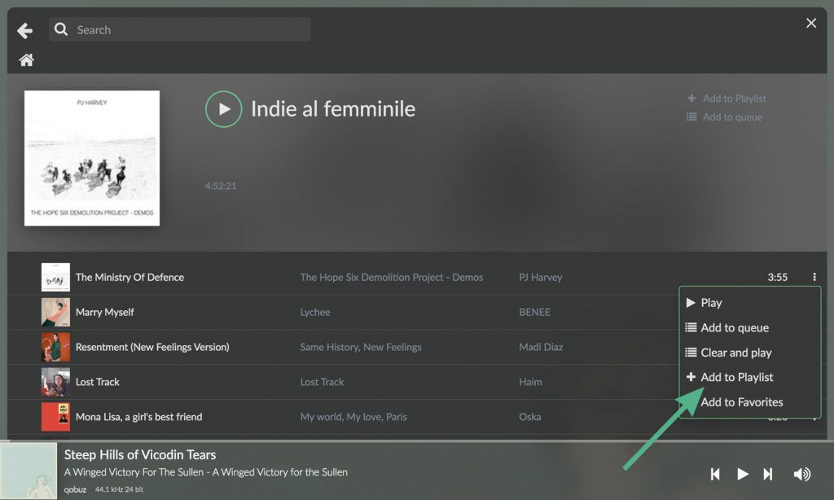Select Add to Playlist in context menu
This screenshot has width=834, height=500.
(734, 376)
